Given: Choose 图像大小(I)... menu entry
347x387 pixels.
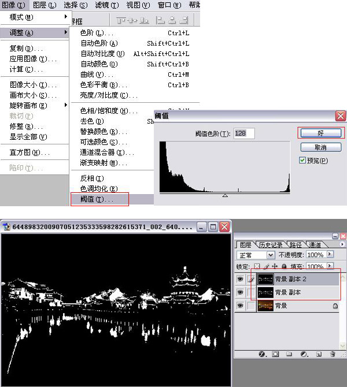Looking at the screenshot, I should point(34,85).
